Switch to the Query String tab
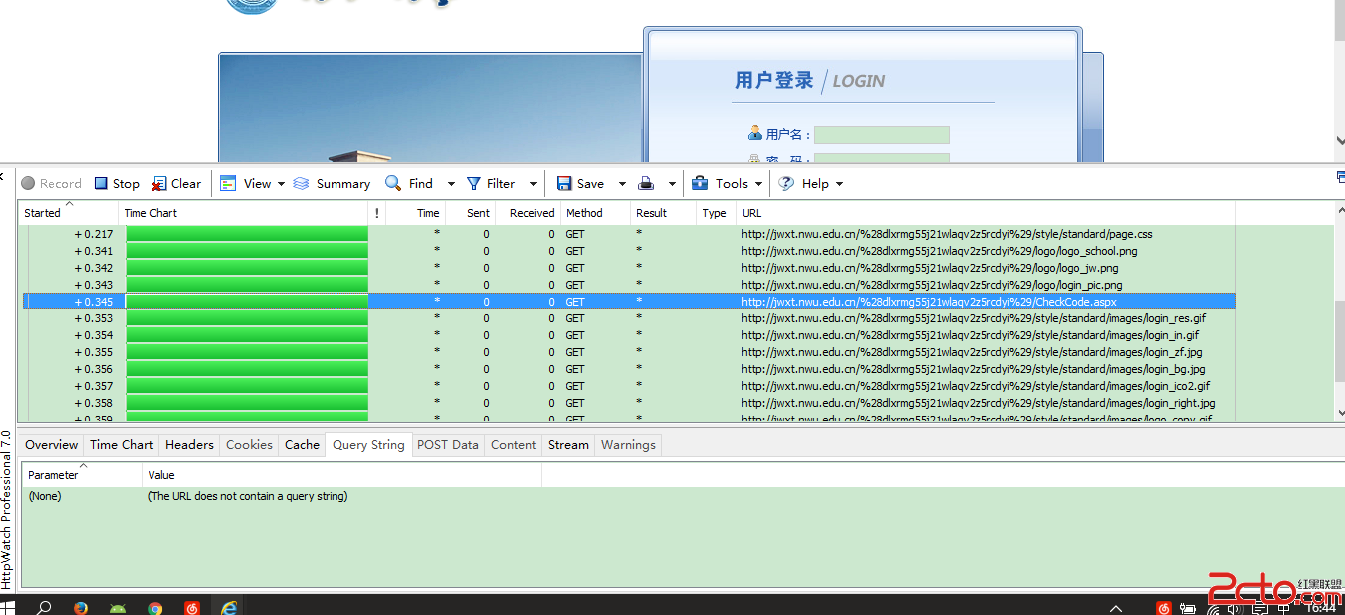 (x=368, y=445)
